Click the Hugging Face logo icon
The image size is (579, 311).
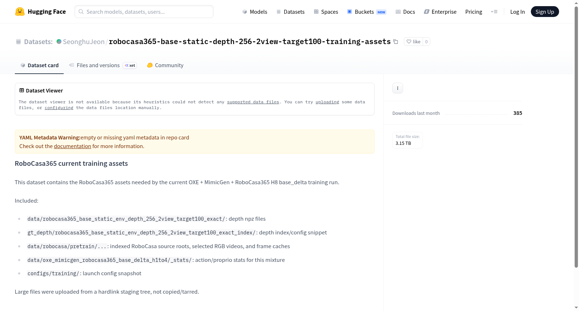(x=20, y=12)
